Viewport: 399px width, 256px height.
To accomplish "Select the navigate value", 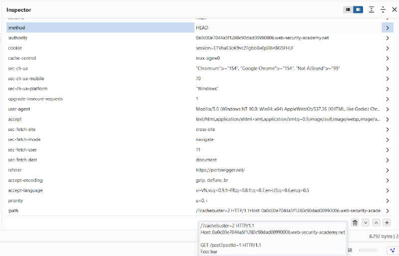I will (204, 139).
